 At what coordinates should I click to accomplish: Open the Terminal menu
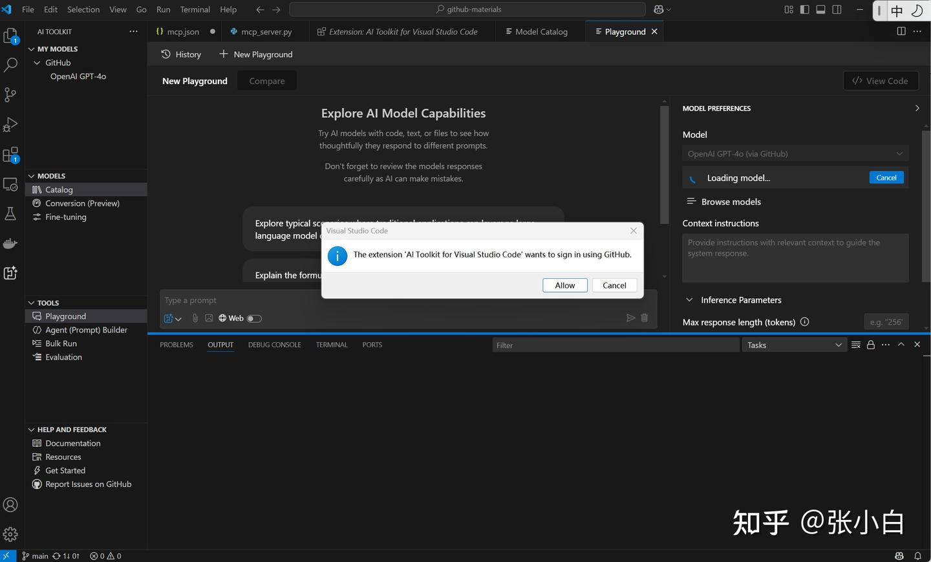click(195, 10)
